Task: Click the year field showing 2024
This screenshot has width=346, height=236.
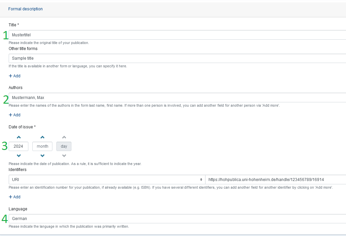Action: 18,146
